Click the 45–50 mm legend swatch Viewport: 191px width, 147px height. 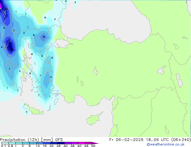[89, 143]
